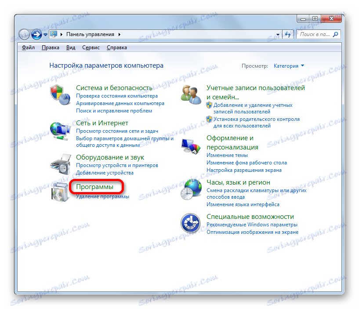
Task: Click Добавление устройства link
Action: [105, 173]
